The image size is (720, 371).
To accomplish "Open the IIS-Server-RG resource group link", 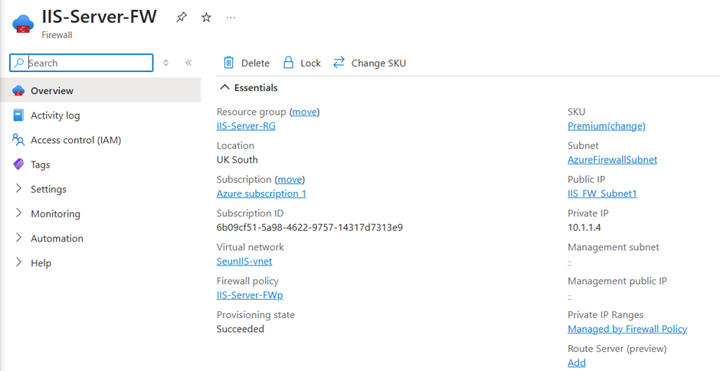I will click(246, 126).
